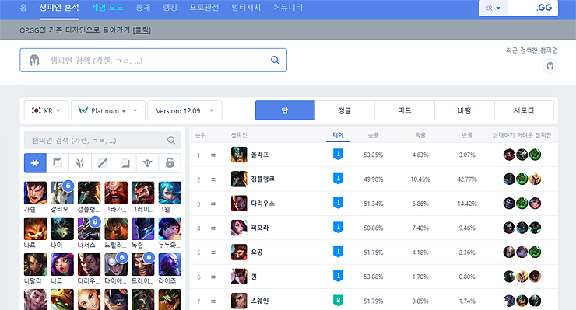Open 오공 portrait in ranking table
The height and width of the screenshot is (310, 576).
click(x=239, y=253)
